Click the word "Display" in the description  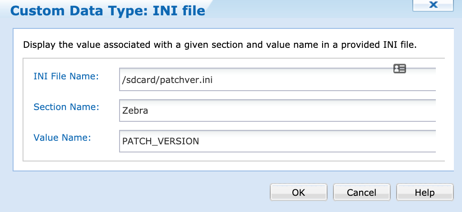tap(39, 45)
